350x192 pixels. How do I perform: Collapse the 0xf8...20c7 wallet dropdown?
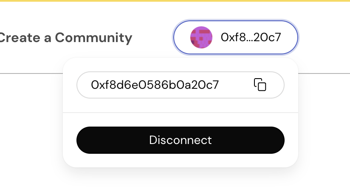coord(236,37)
